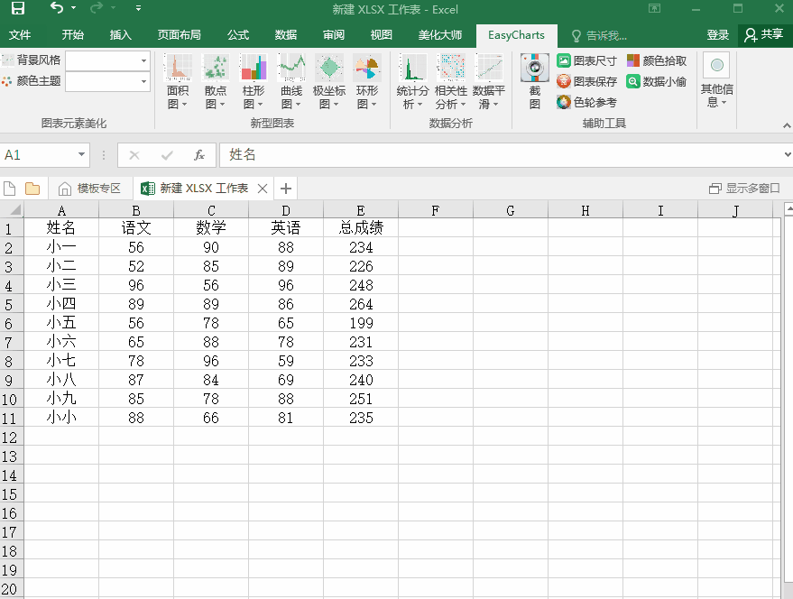Open the 散点图 (scatter chart) menu

click(x=216, y=82)
